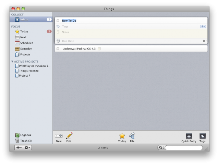Image resolution: width=219 pixels, height=165 pixels.
Task: Open Přihlášky na vysokou project icon
Action: tap(17, 66)
